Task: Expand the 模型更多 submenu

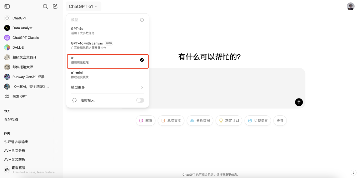Action: pos(107,87)
